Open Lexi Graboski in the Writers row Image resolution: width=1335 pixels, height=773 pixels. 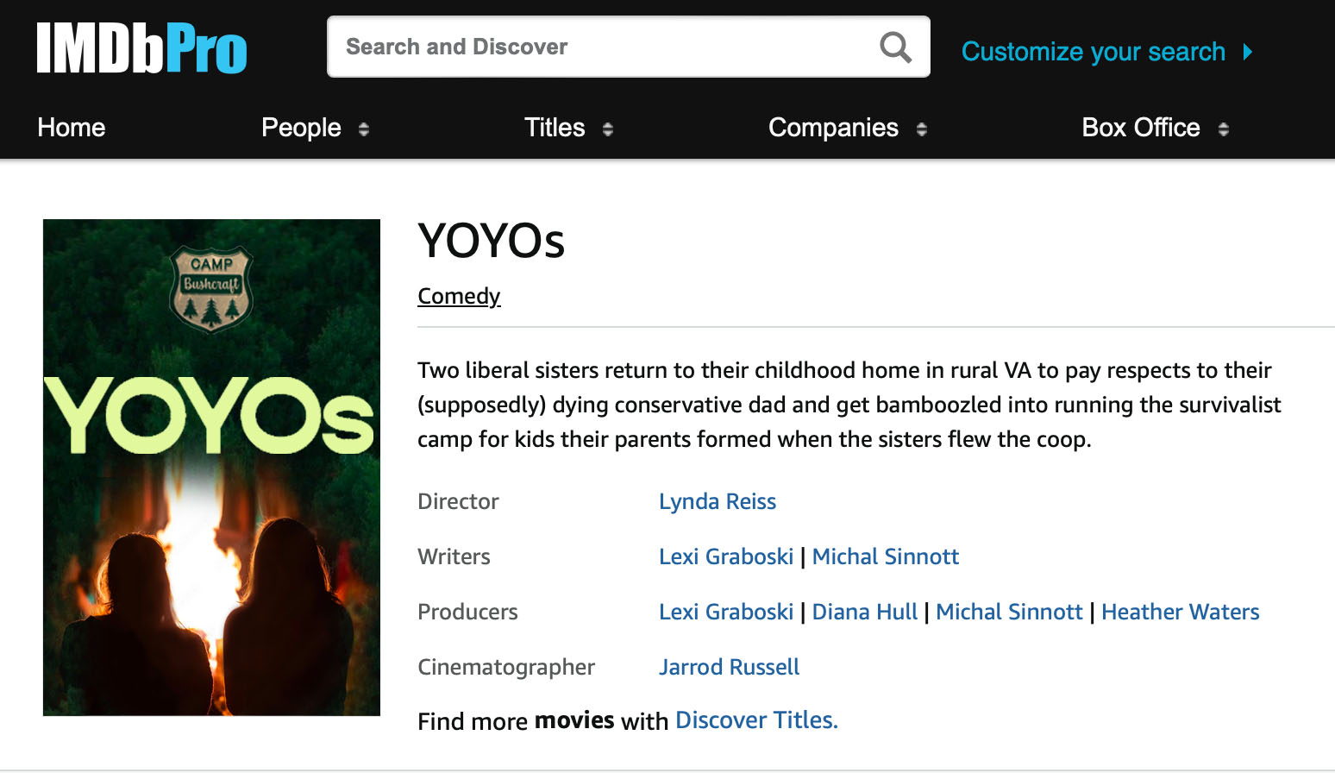(x=725, y=556)
